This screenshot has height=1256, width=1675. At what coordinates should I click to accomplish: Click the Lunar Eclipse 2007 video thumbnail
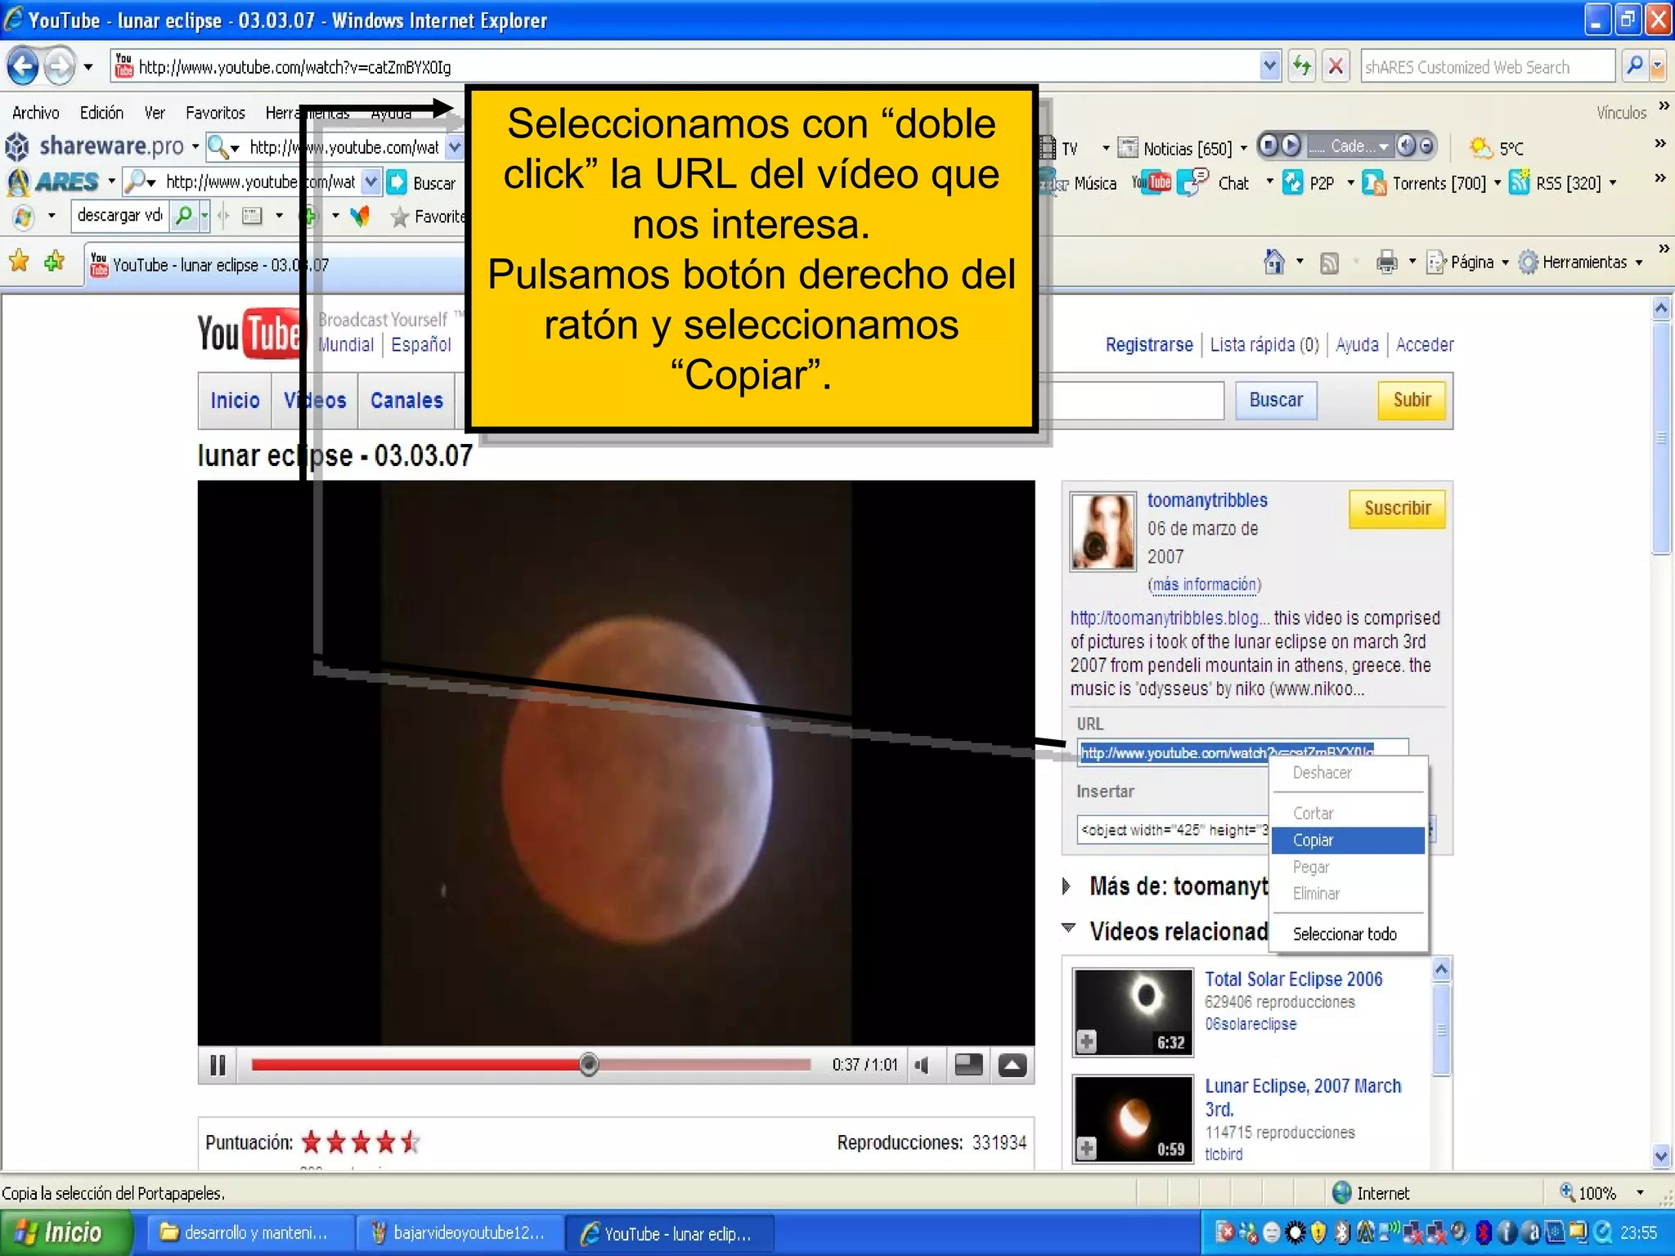pos(1134,1119)
